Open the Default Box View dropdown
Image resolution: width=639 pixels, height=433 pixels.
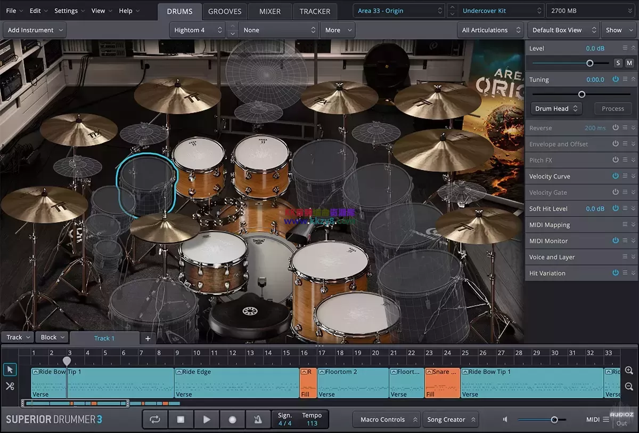coord(563,30)
